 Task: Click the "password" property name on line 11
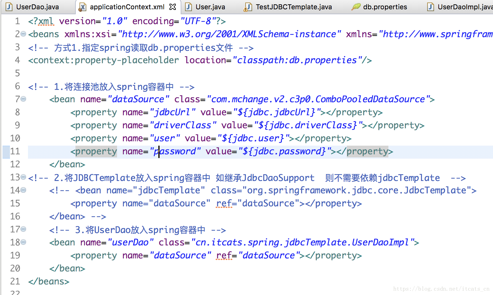point(175,151)
